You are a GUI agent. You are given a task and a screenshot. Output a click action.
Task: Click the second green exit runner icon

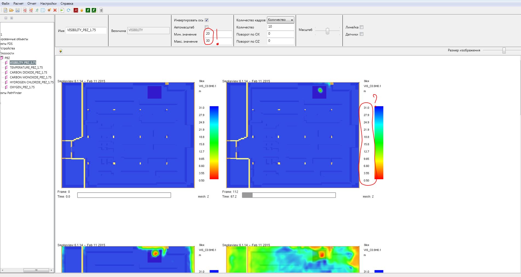94,10
